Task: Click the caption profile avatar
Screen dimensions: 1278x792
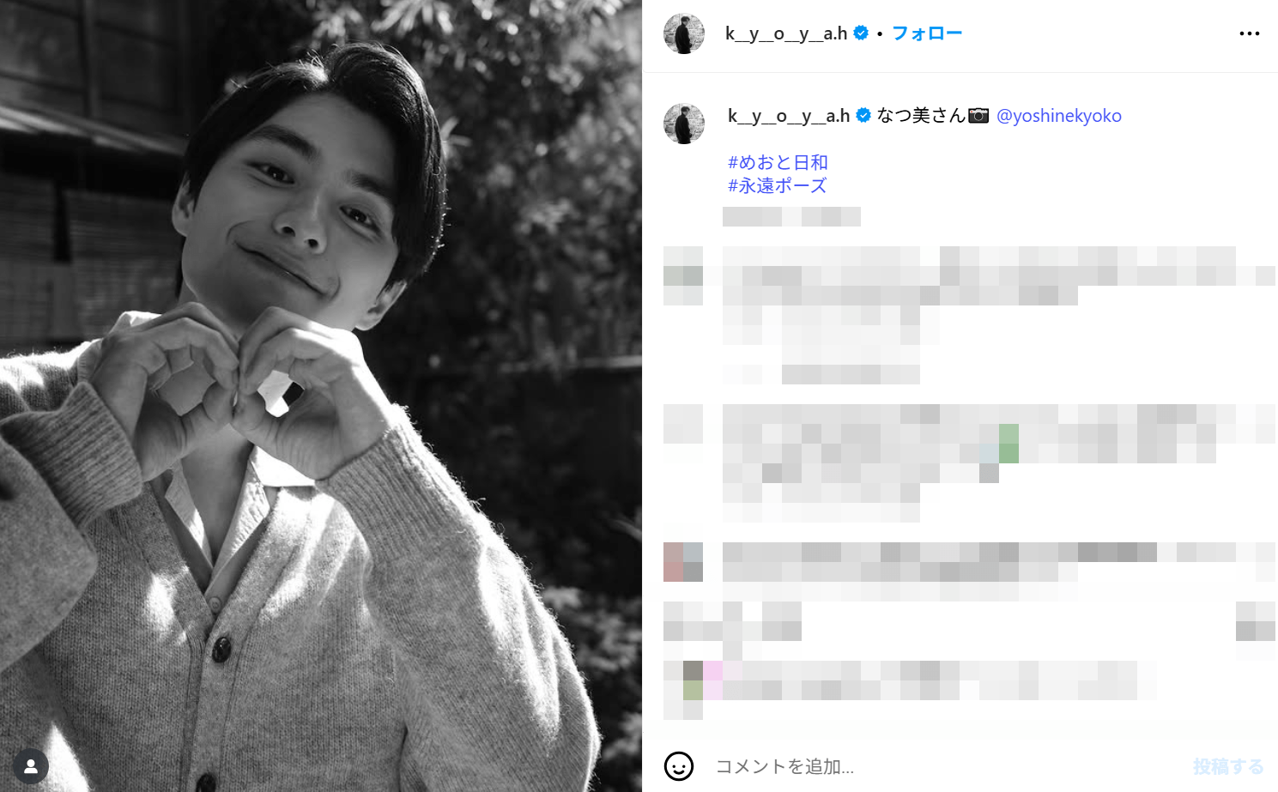Action: click(684, 124)
